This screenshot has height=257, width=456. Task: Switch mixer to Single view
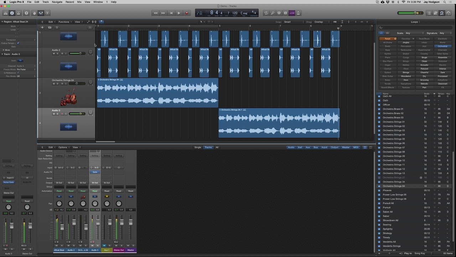198,147
